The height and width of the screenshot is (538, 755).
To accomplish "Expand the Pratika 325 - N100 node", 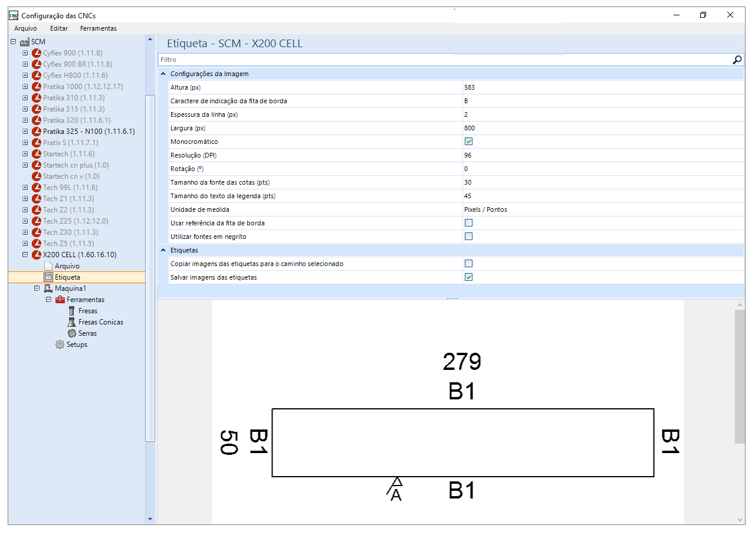I will pos(25,132).
